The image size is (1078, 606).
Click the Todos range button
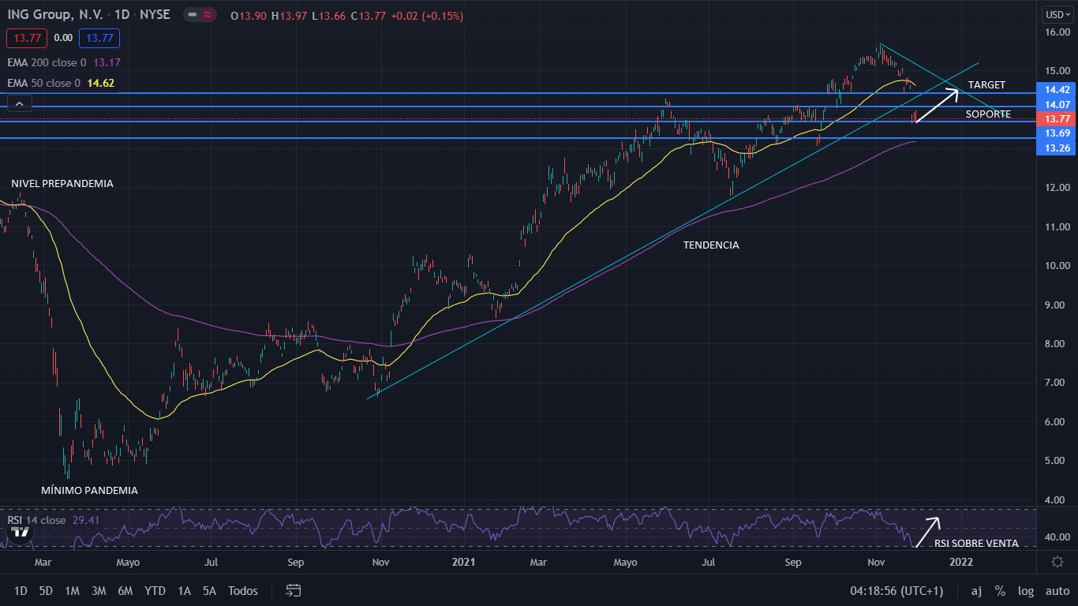coord(242,590)
